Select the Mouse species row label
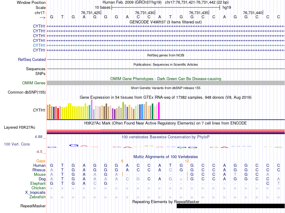This screenshot has width=285, height=213. (40, 175)
